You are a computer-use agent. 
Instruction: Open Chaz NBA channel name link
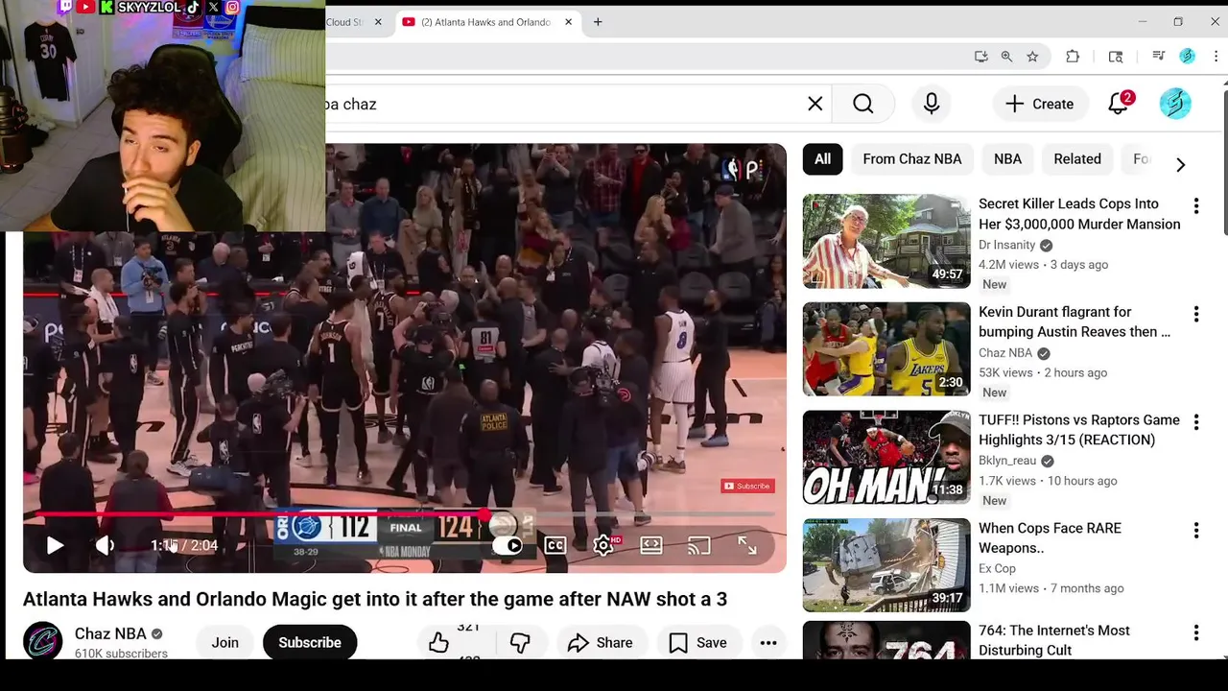[110, 633]
